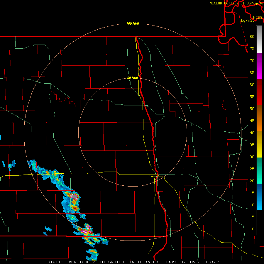The width and height of the screenshot is (264, 264).
Task: Click the scale value 35
Action: pyautogui.click(x=252, y=145)
